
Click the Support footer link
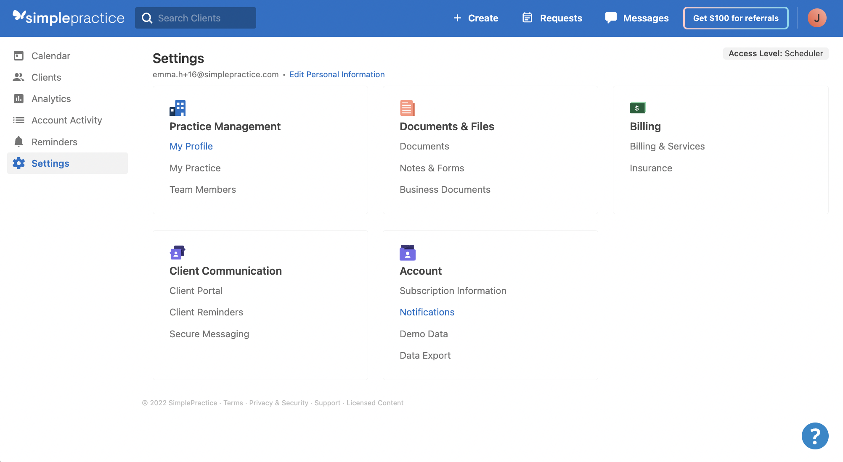pyautogui.click(x=327, y=403)
